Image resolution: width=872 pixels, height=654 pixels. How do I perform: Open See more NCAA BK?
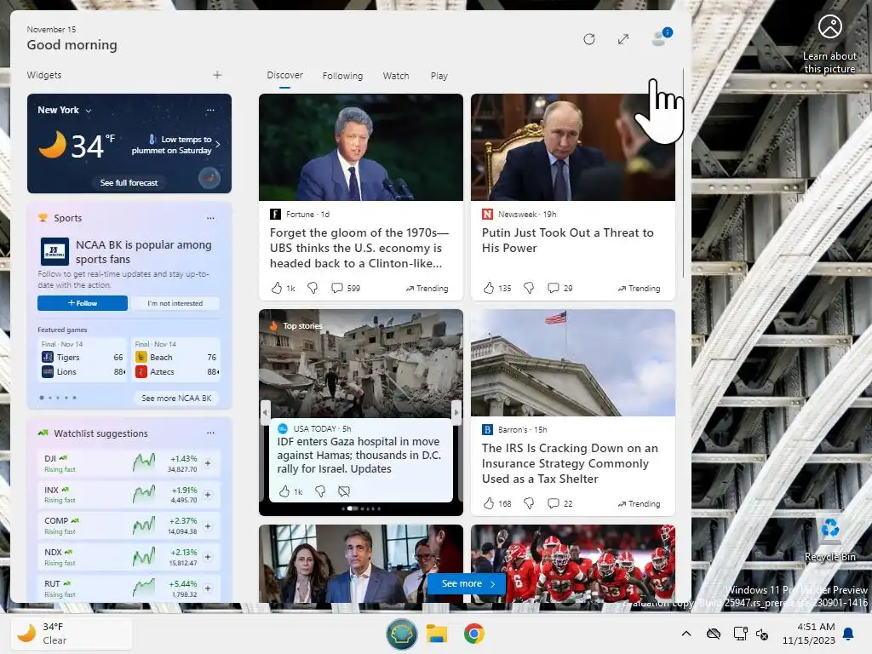click(x=176, y=399)
